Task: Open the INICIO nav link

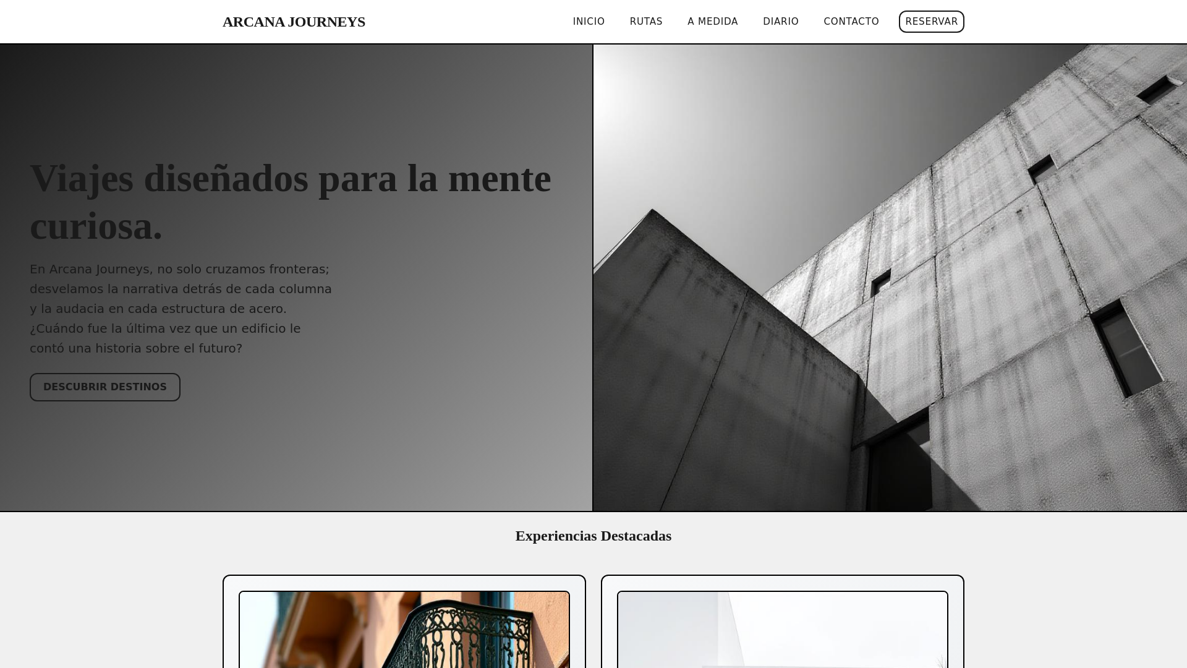Action: coord(589,22)
